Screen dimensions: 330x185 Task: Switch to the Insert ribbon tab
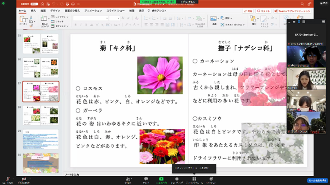click(x=33, y=11)
